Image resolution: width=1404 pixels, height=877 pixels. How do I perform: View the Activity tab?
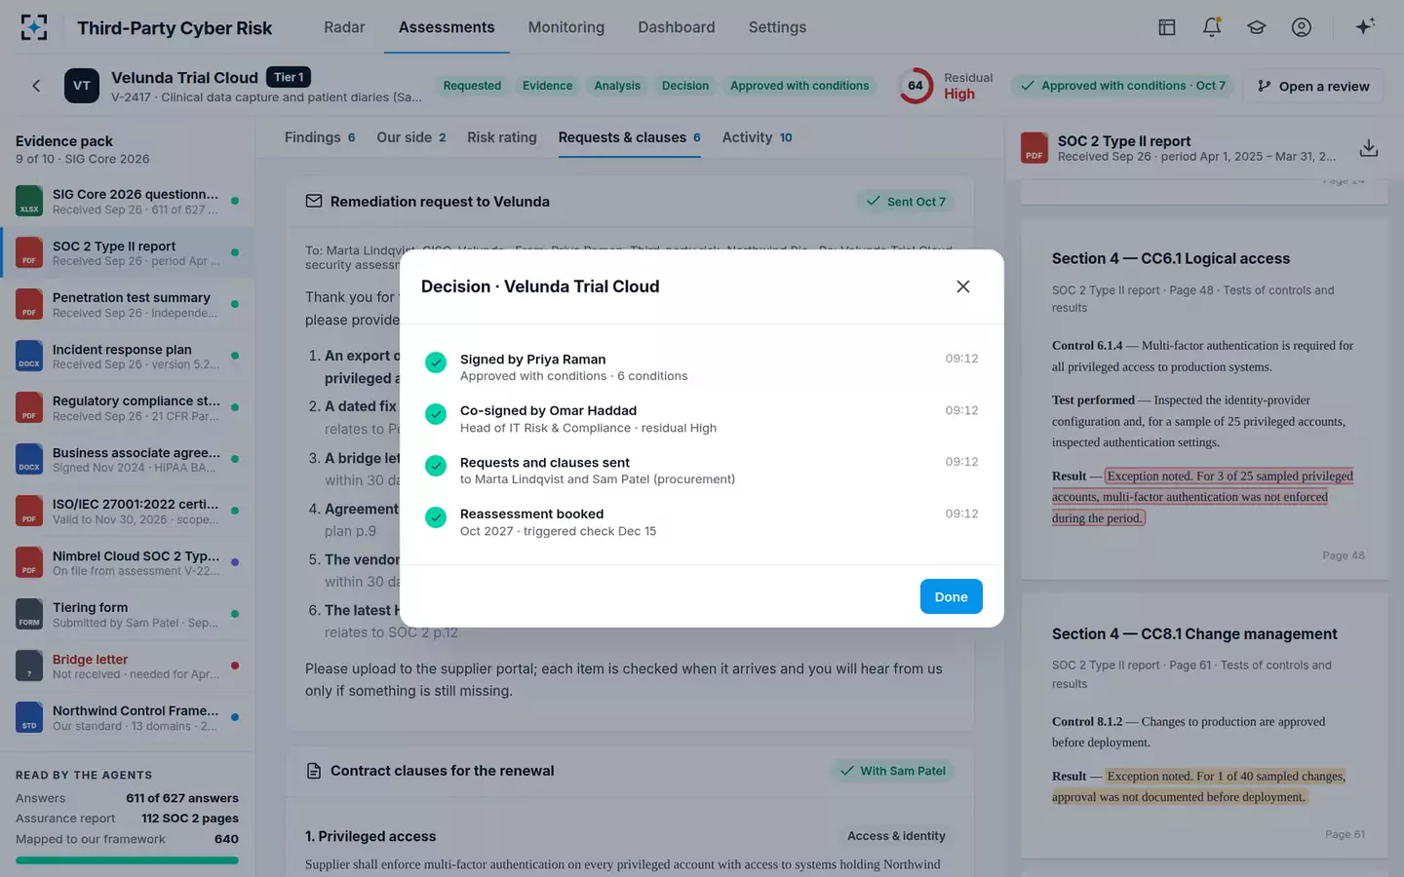point(757,137)
